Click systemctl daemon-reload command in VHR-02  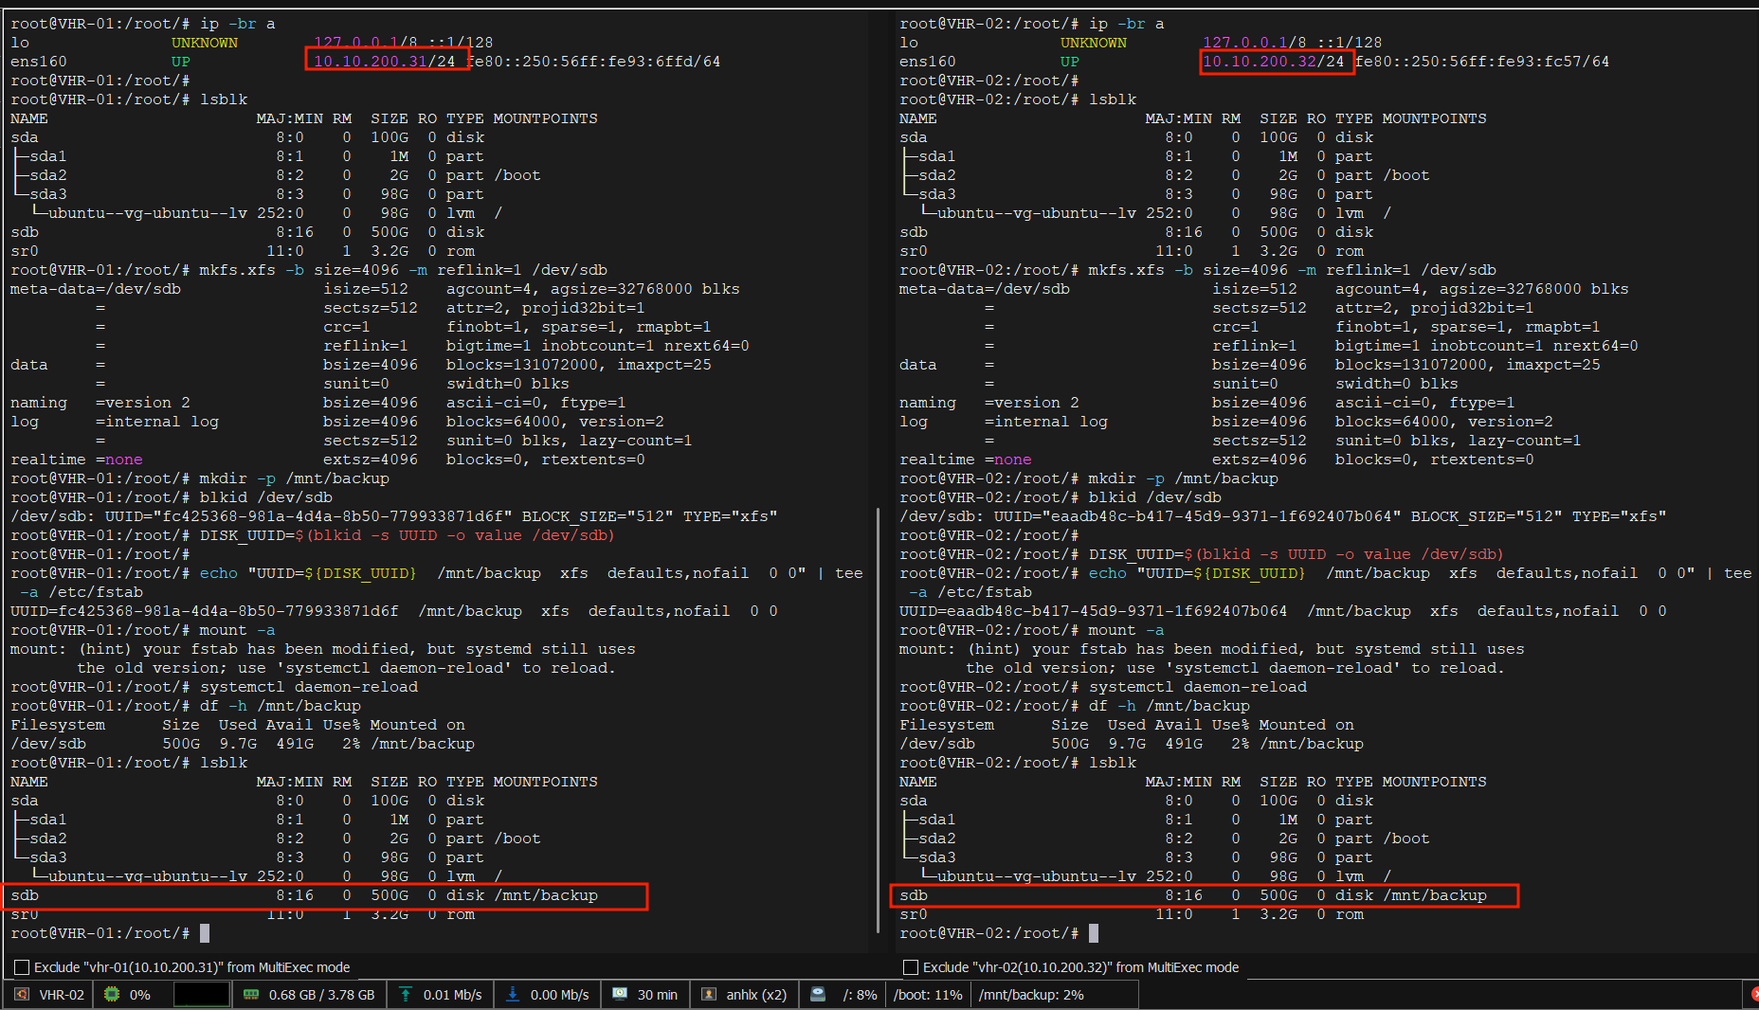(1198, 687)
